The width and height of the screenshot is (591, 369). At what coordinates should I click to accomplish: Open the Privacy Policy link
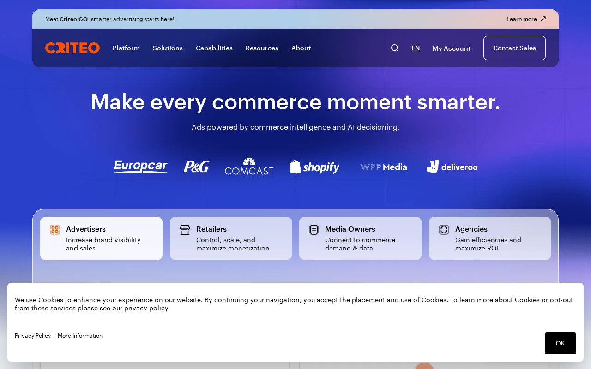(33, 336)
